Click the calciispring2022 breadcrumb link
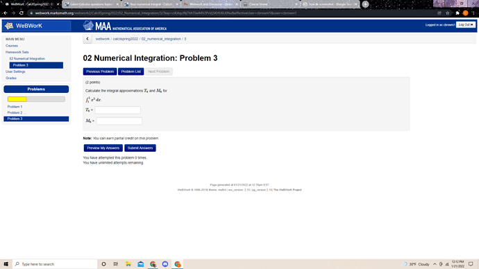The width and height of the screenshot is (479, 269). tap(126, 39)
